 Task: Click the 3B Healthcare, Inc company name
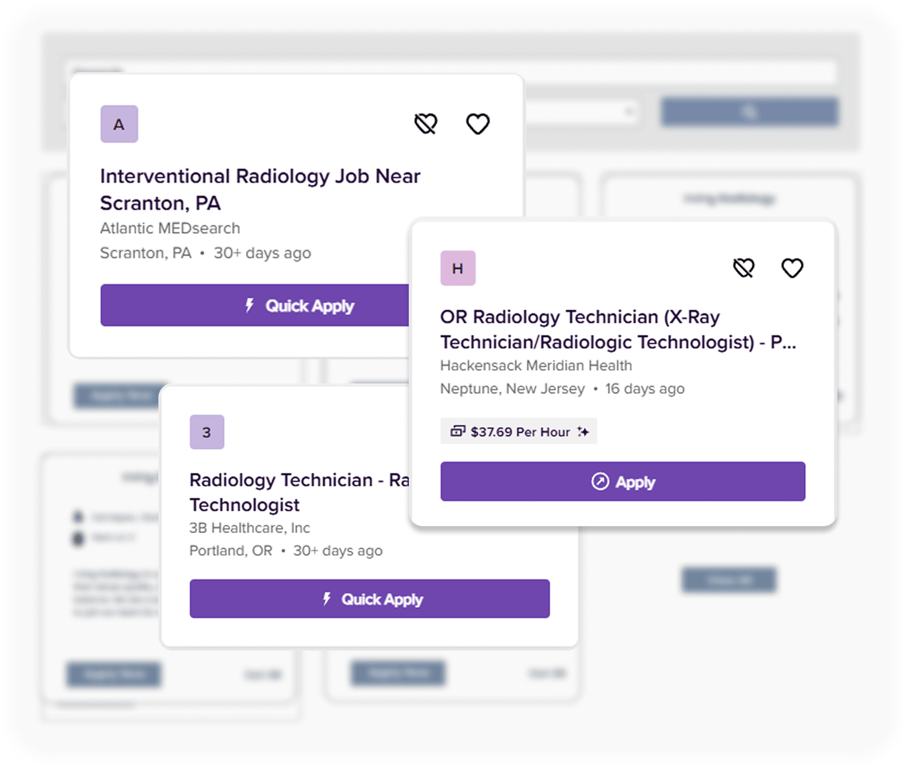[249, 528]
